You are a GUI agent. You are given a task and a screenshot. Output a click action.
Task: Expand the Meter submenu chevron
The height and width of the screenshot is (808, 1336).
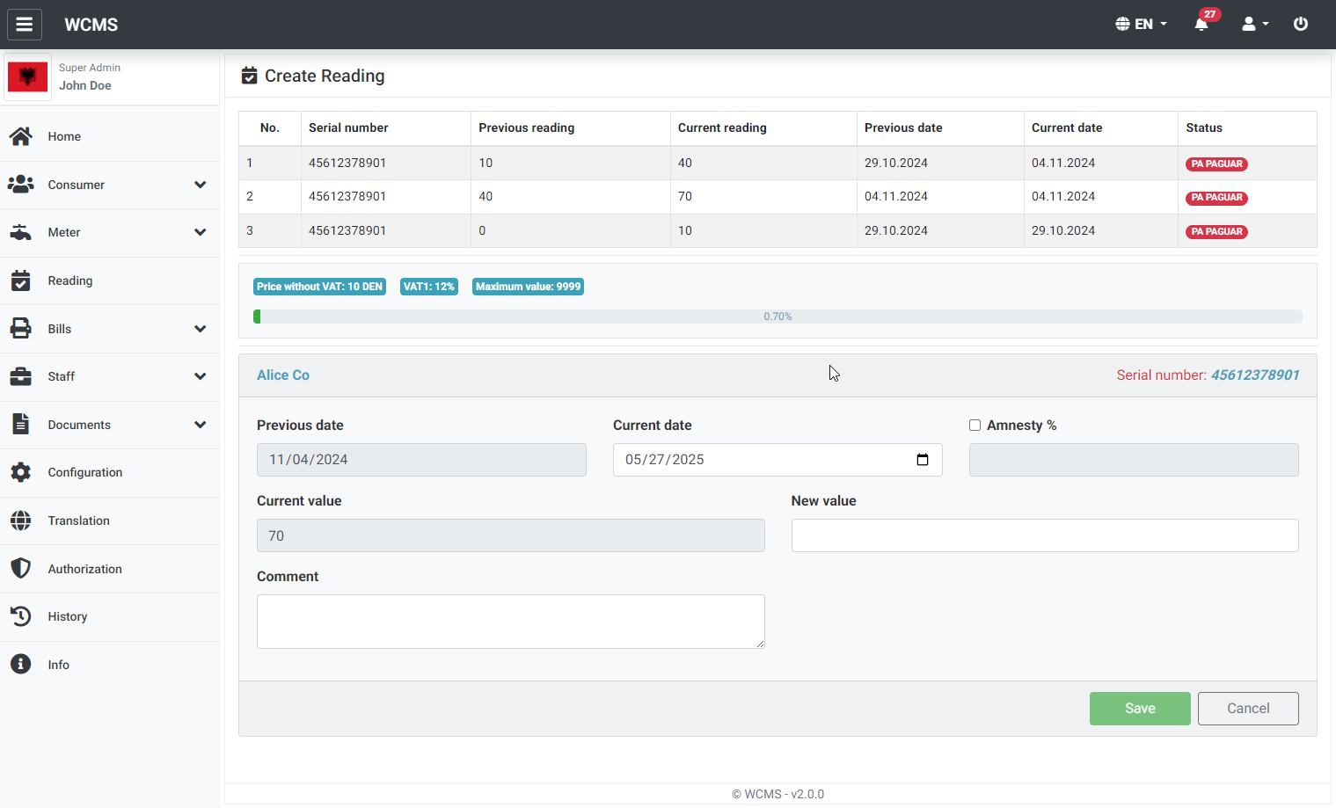point(201,232)
